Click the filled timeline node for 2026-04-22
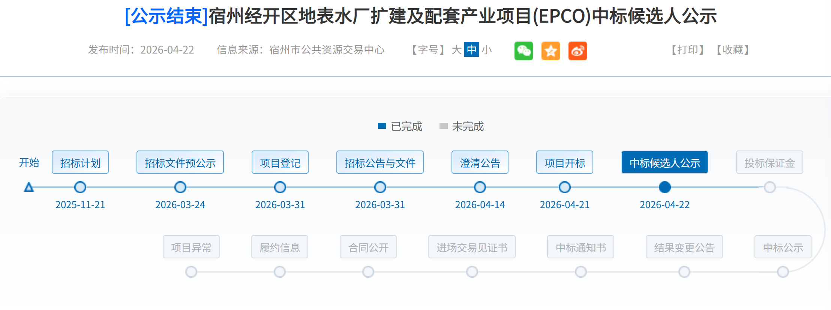The width and height of the screenshot is (831, 310). pyautogui.click(x=664, y=187)
